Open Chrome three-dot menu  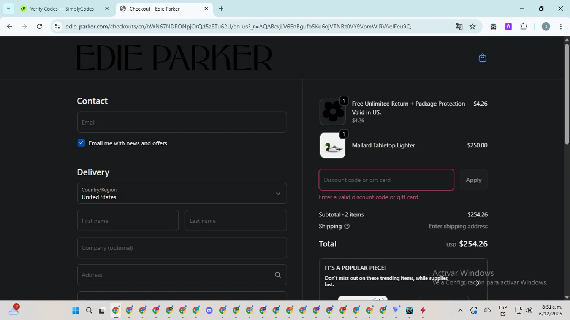click(561, 27)
